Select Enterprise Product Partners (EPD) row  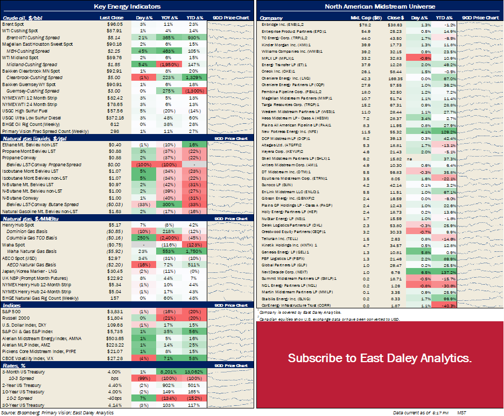[x=357, y=31]
